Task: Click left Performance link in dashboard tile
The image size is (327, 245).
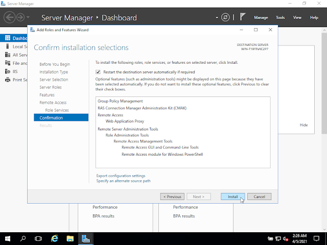Action: point(105,207)
